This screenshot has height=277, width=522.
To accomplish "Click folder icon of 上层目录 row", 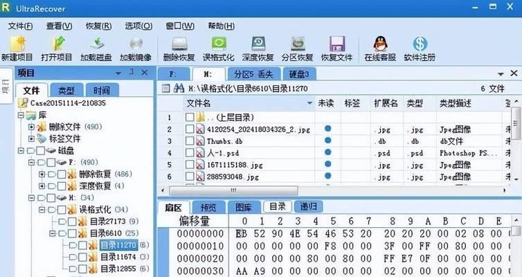I will [200, 117].
